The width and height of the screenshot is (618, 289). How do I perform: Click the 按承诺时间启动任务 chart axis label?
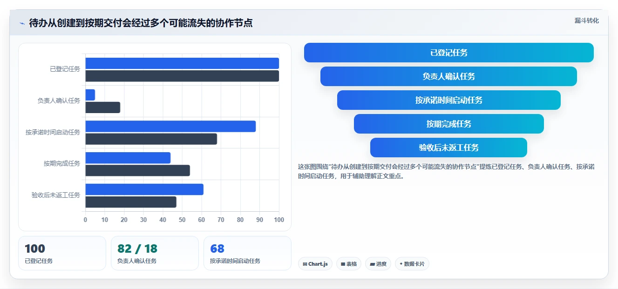[x=53, y=132]
